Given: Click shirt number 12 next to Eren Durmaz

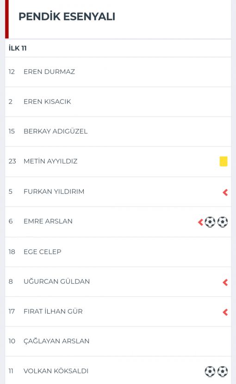Looking at the screenshot, I should coord(12,72).
